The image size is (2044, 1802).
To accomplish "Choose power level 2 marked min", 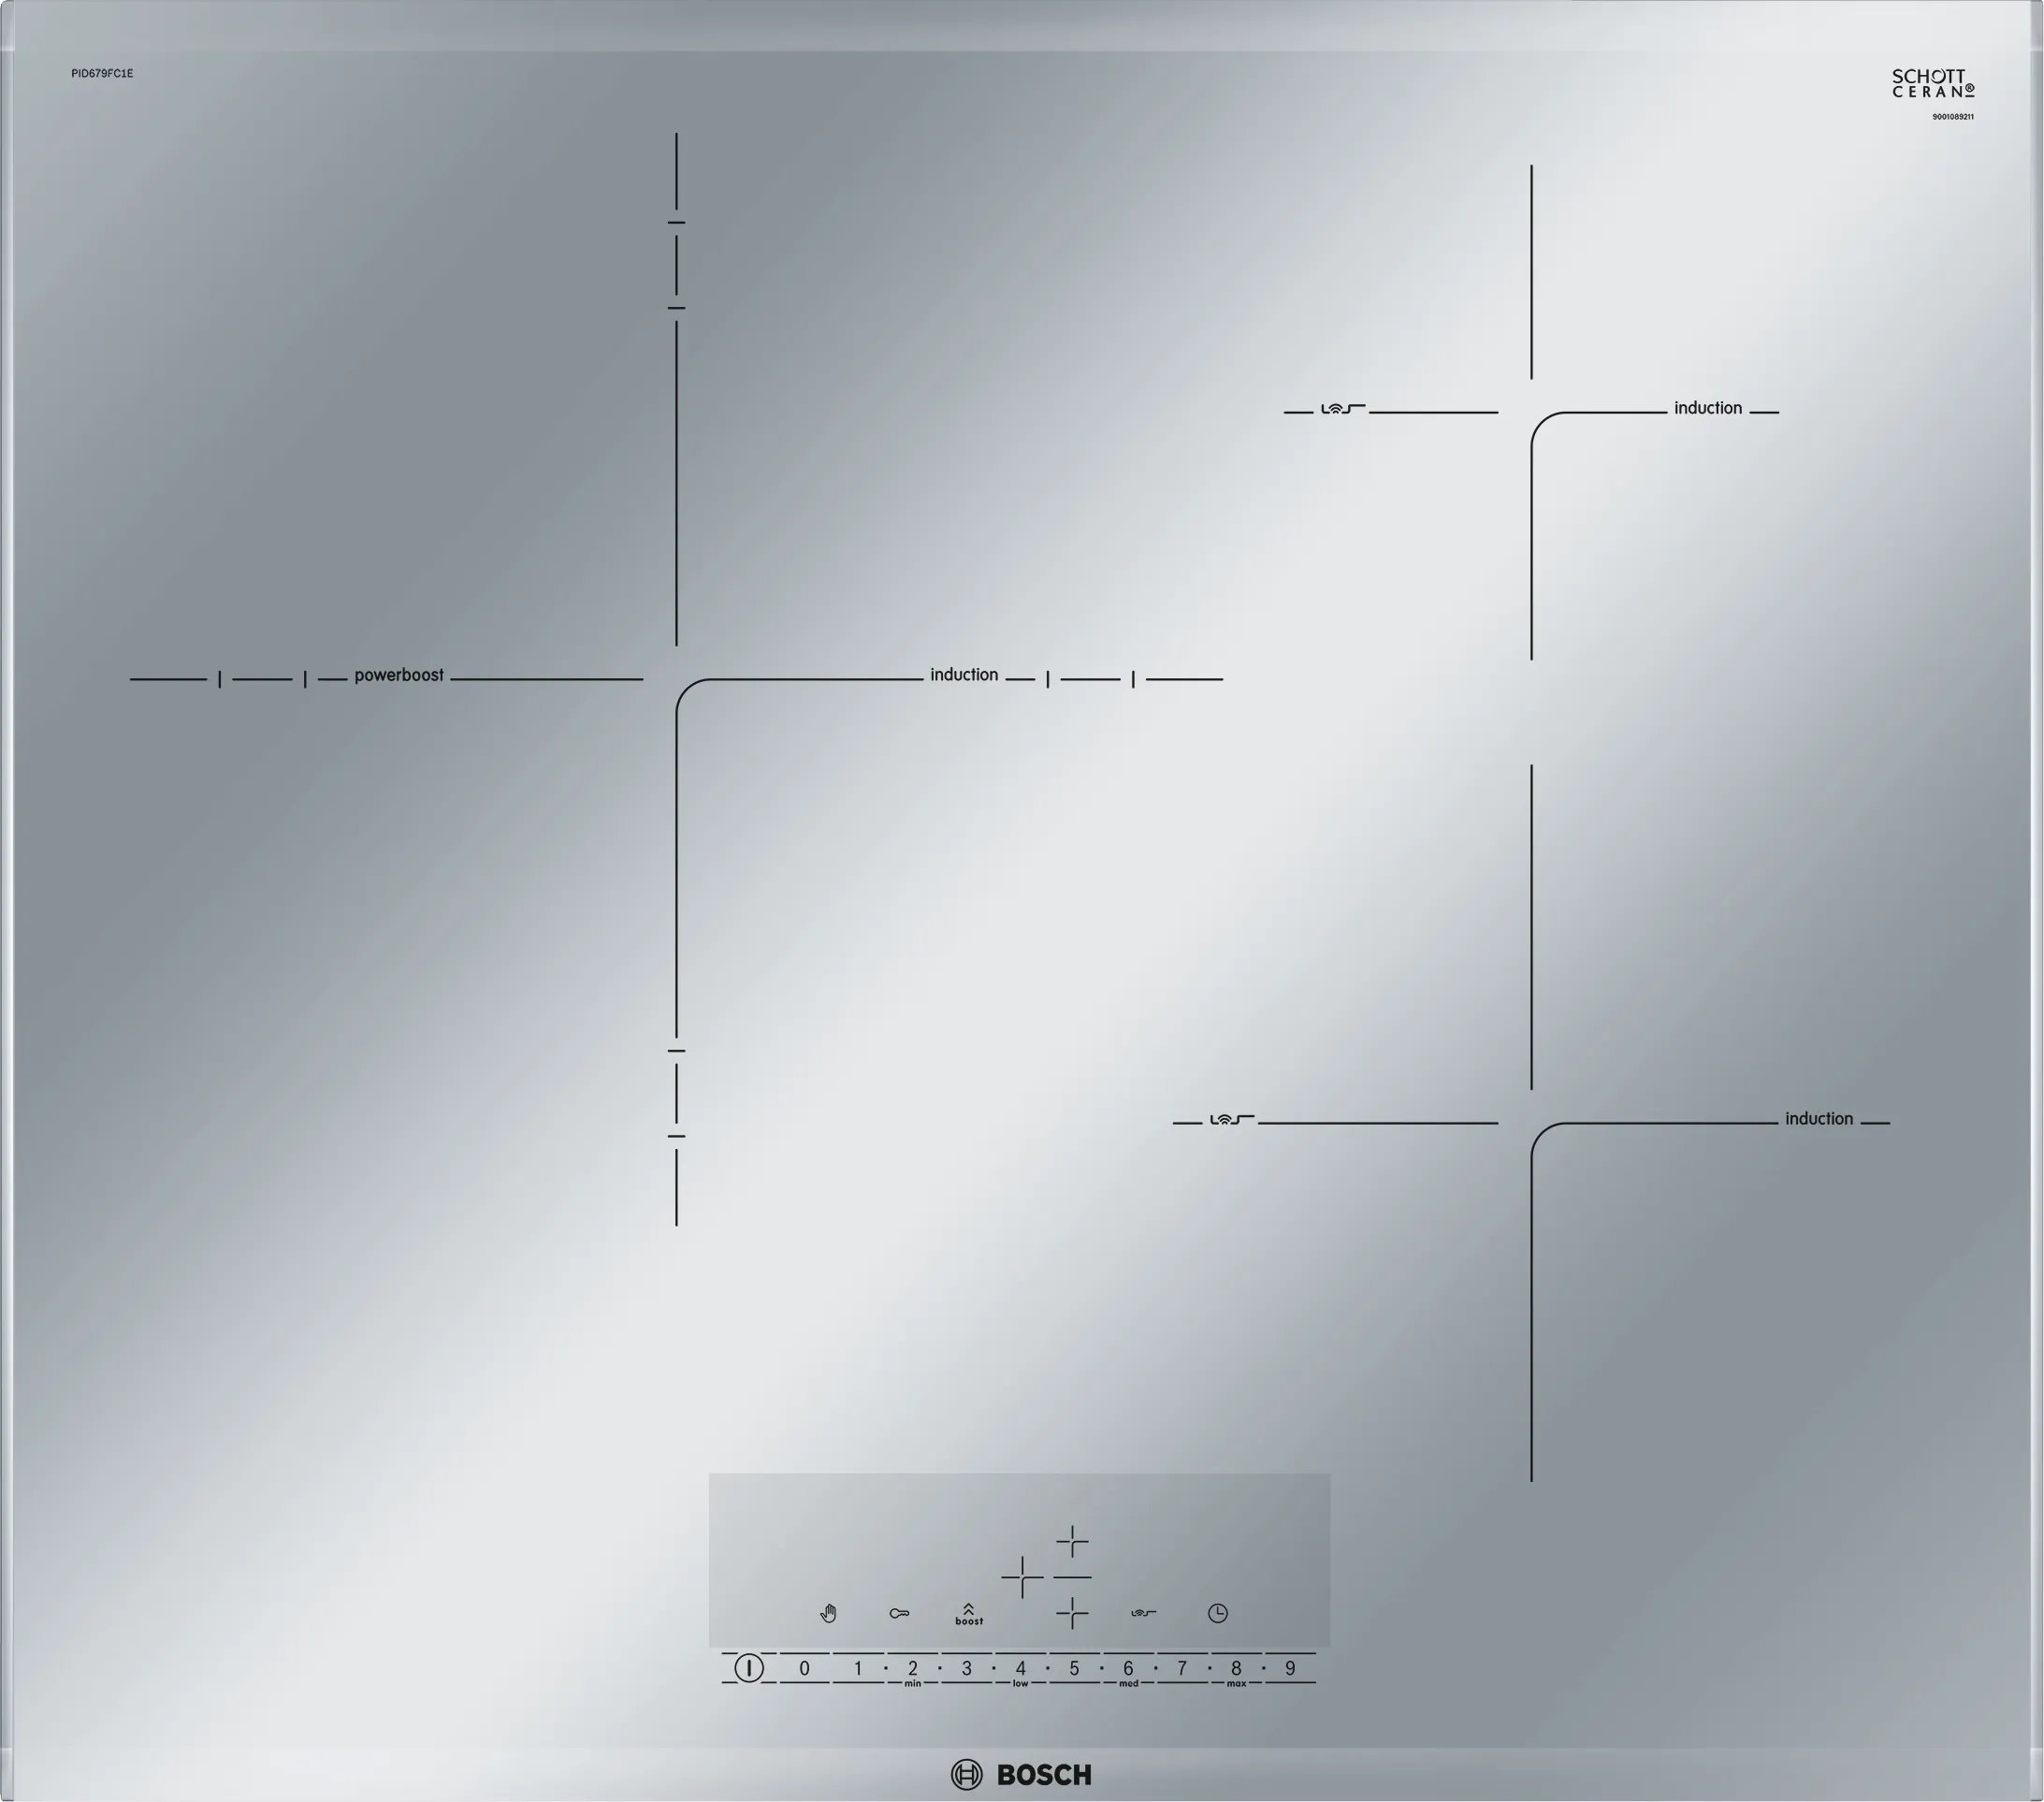I will click(x=912, y=1668).
